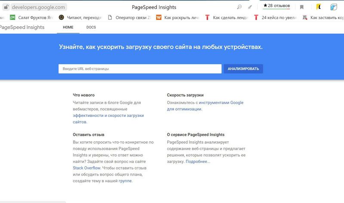
Task: Open the Читают, переходят bookmark
Action: (84, 18)
